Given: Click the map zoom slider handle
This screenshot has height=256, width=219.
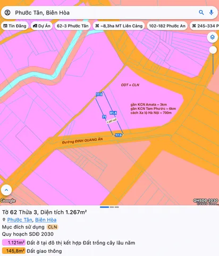Looking at the screenshot, I should (x=213, y=50).
